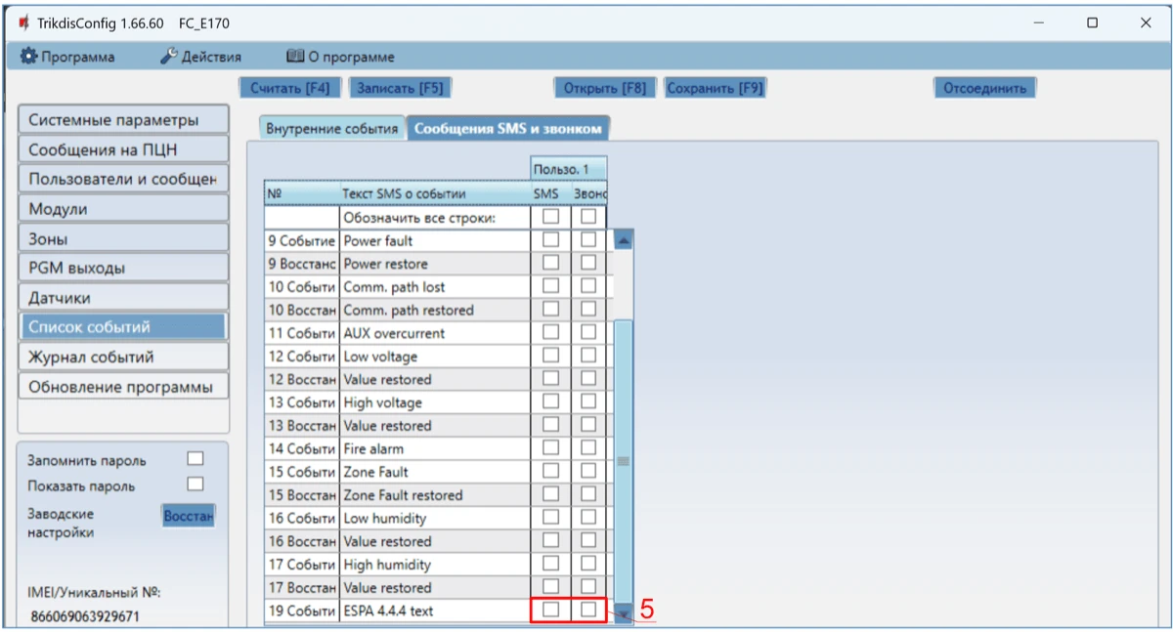This screenshot has height=632, width=1173.
Task: Switch to the Внутренние события tab
Action: (x=332, y=129)
